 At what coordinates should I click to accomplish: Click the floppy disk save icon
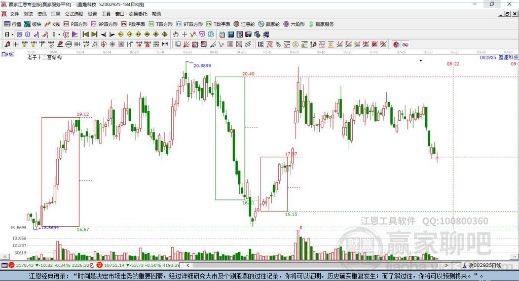click(248, 34)
